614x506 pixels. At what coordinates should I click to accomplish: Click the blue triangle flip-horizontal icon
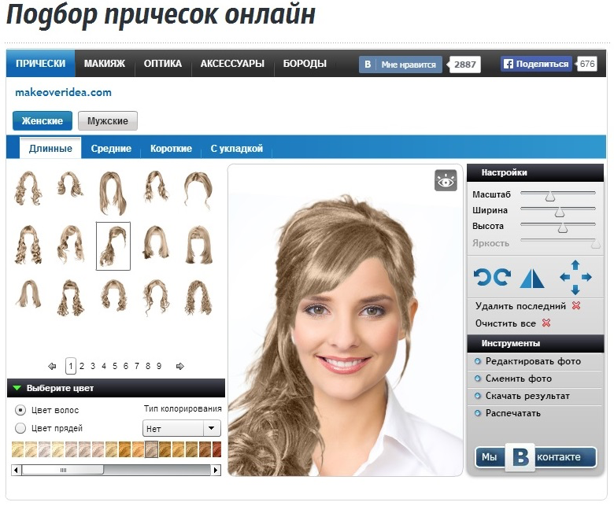tap(532, 277)
